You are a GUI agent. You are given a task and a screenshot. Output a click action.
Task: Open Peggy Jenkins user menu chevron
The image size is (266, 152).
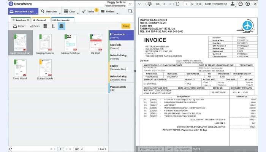tap(130, 4)
